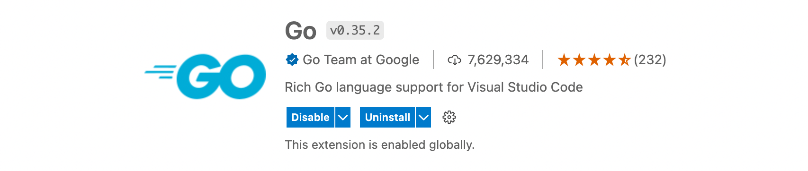Expand the Uninstall button dropdown arrow
Screen dimensions: 808x171
coord(423,117)
